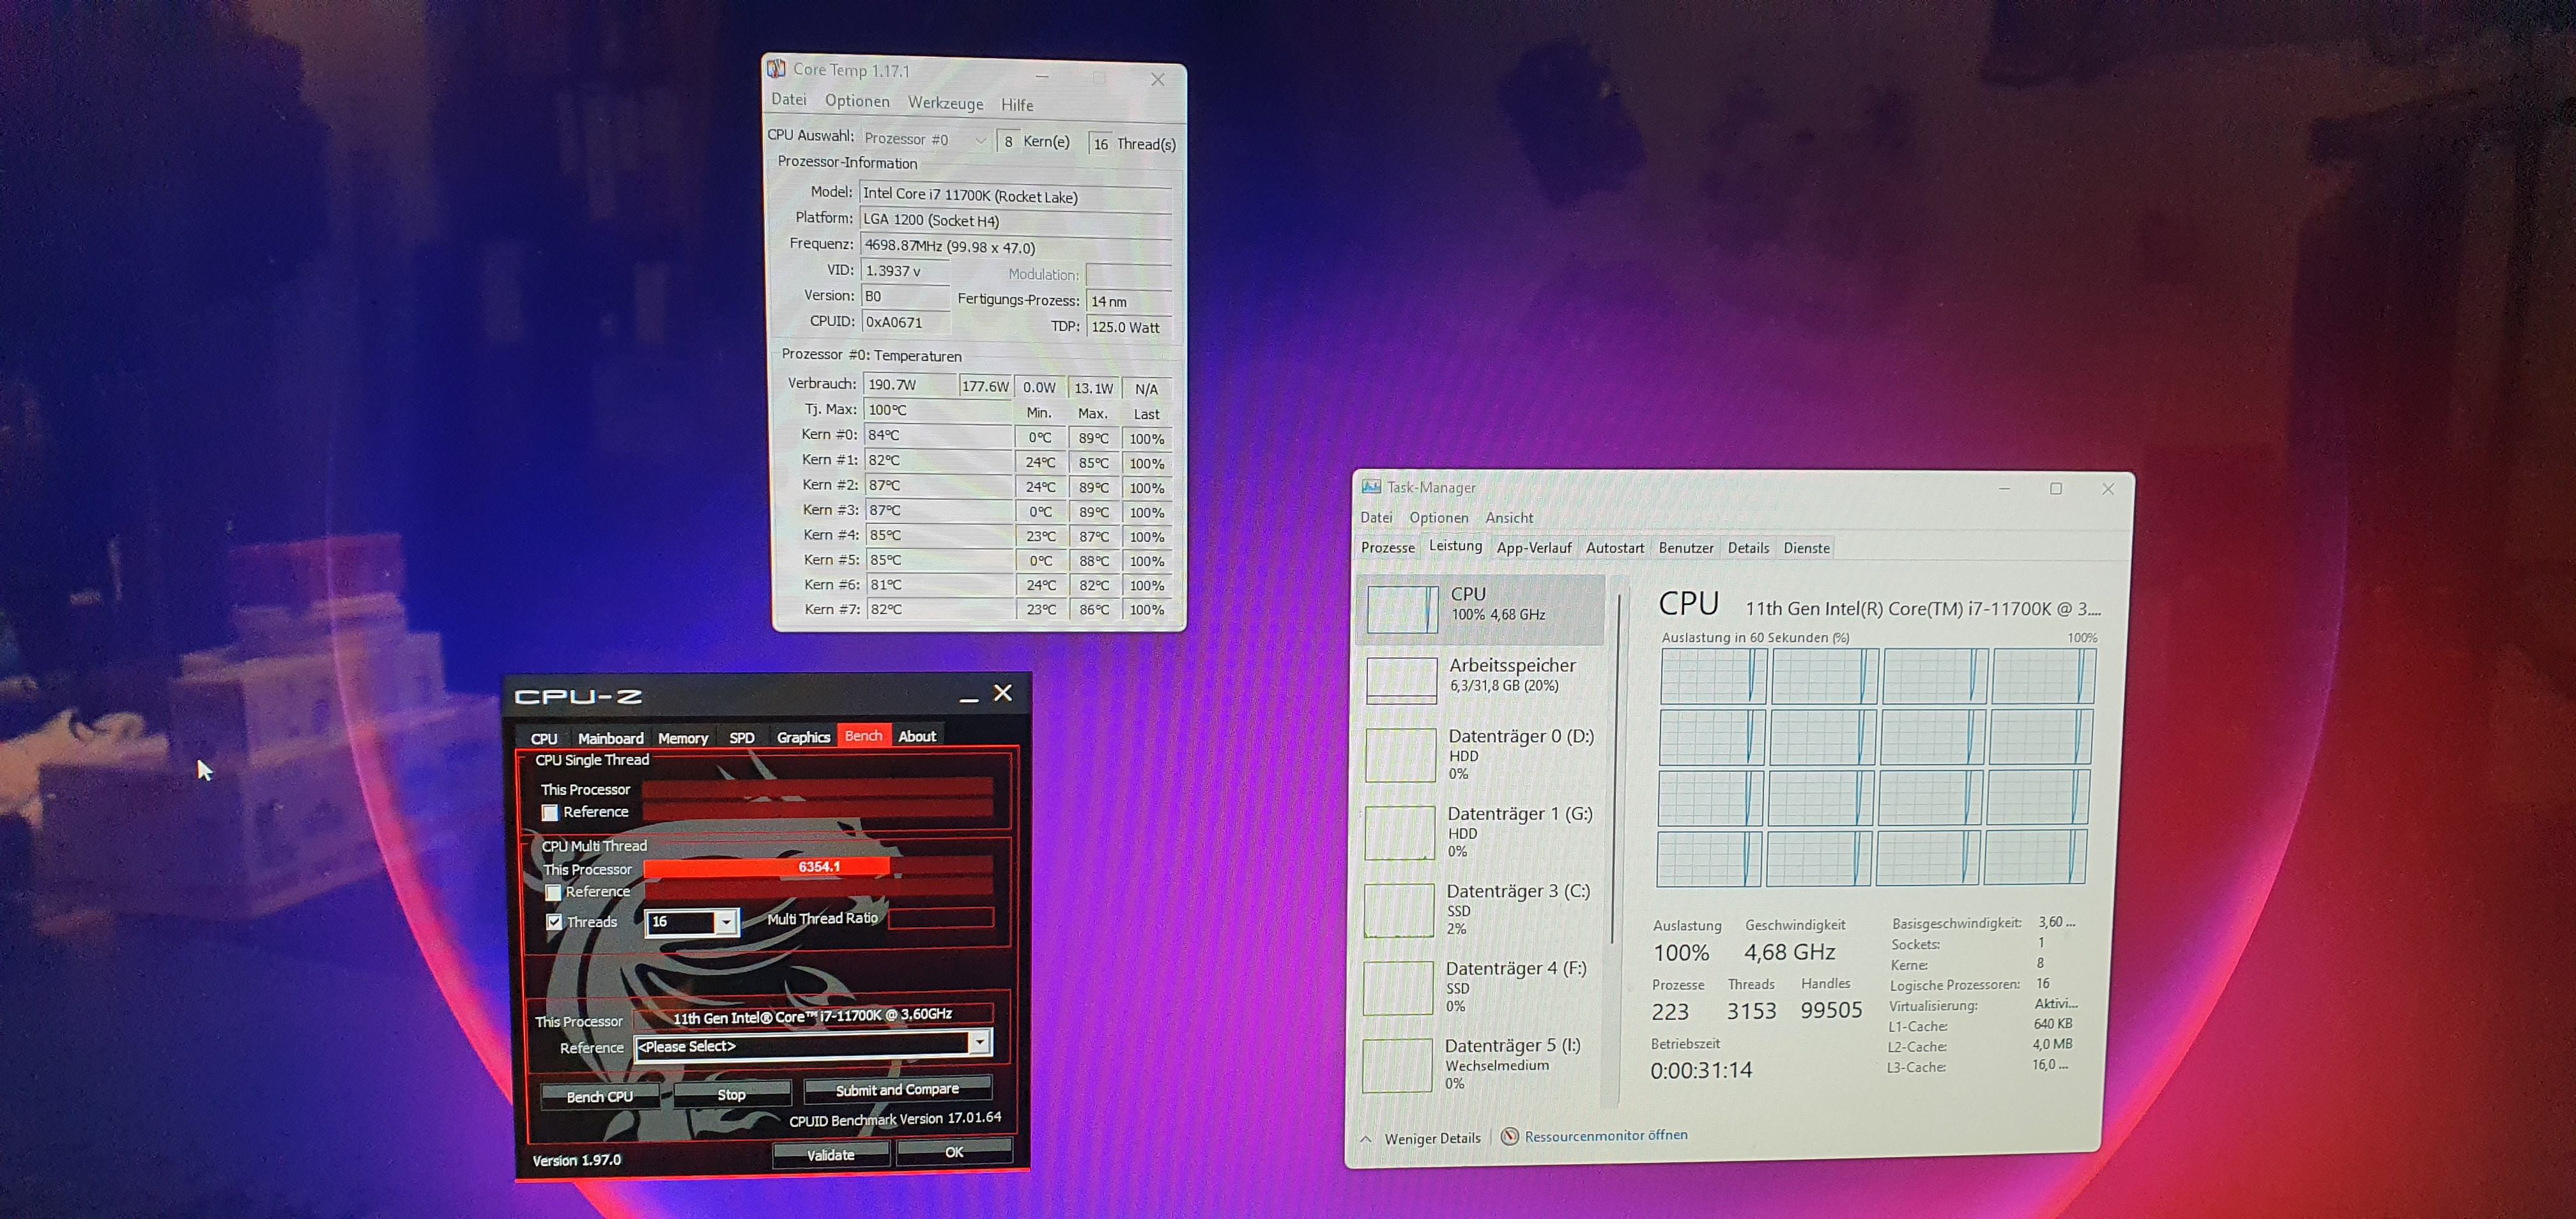Screen dimensions: 2576x1219
Task: Select Datenträger 0 (D:) thumbnail
Action: (1400, 755)
